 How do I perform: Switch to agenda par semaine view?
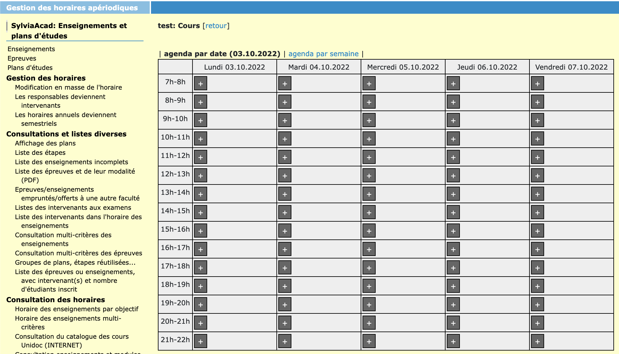pyautogui.click(x=323, y=54)
